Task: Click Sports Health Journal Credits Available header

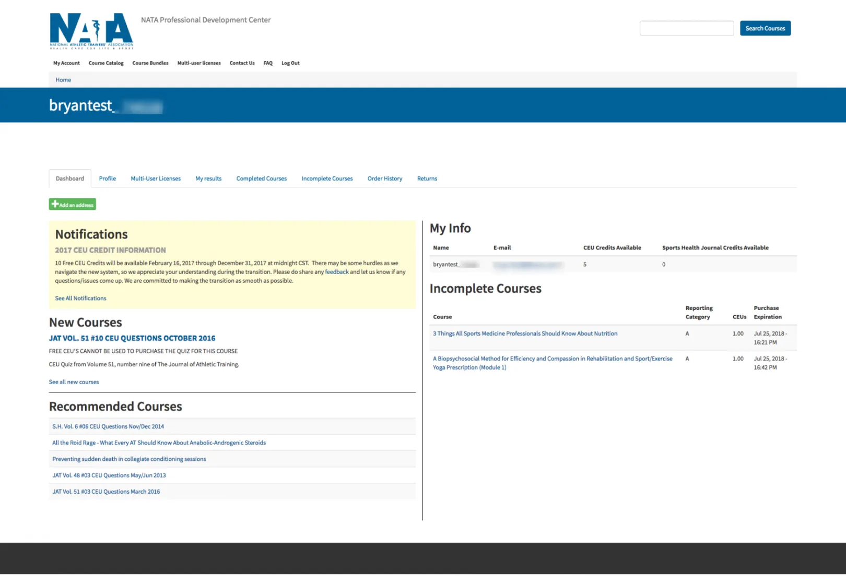Action: click(715, 248)
